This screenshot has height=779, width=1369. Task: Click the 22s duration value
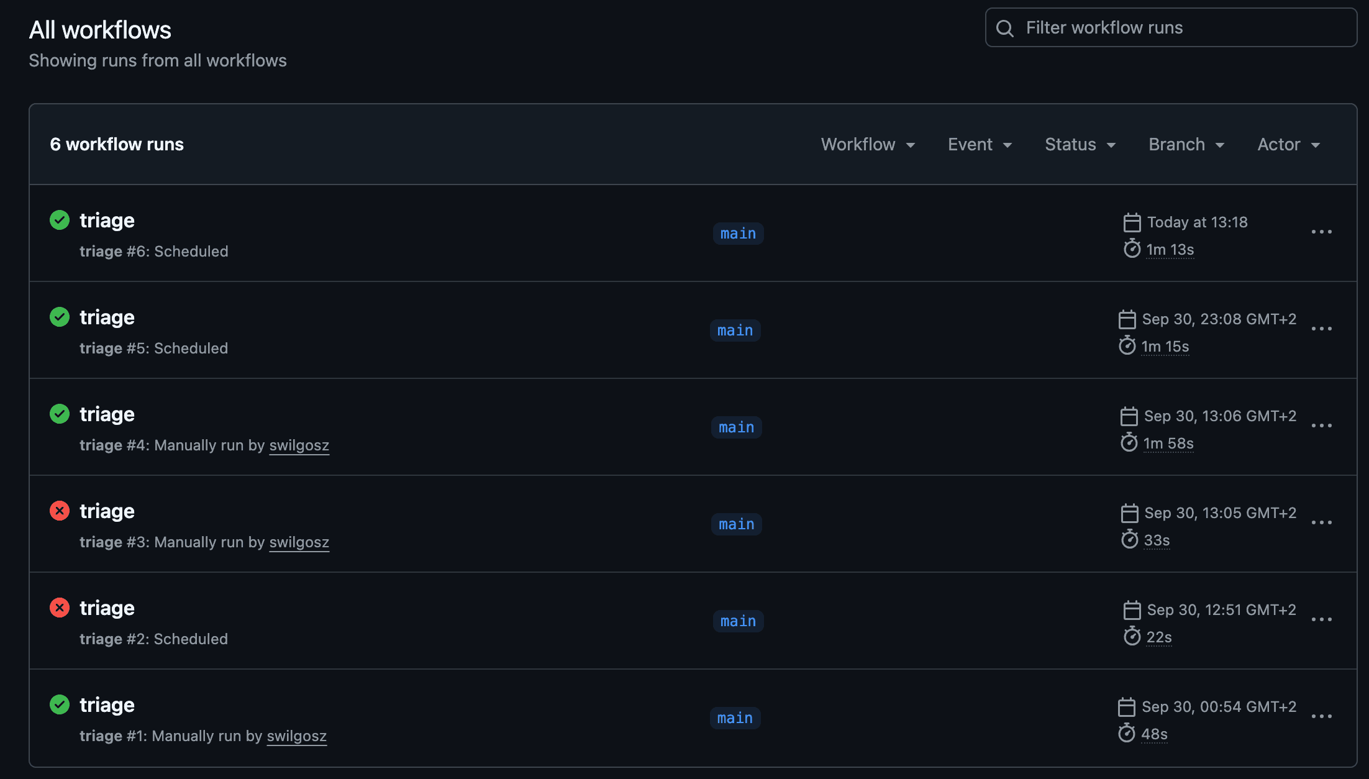coord(1159,637)
